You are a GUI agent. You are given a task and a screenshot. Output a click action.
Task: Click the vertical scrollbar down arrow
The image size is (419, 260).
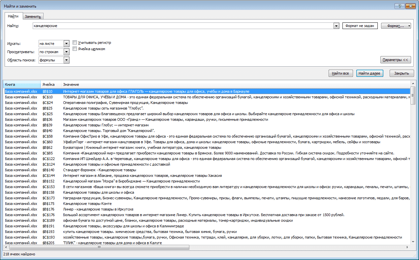(413, 242)
